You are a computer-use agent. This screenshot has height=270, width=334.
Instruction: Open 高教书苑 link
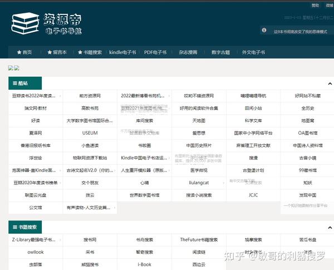point(90,108)
